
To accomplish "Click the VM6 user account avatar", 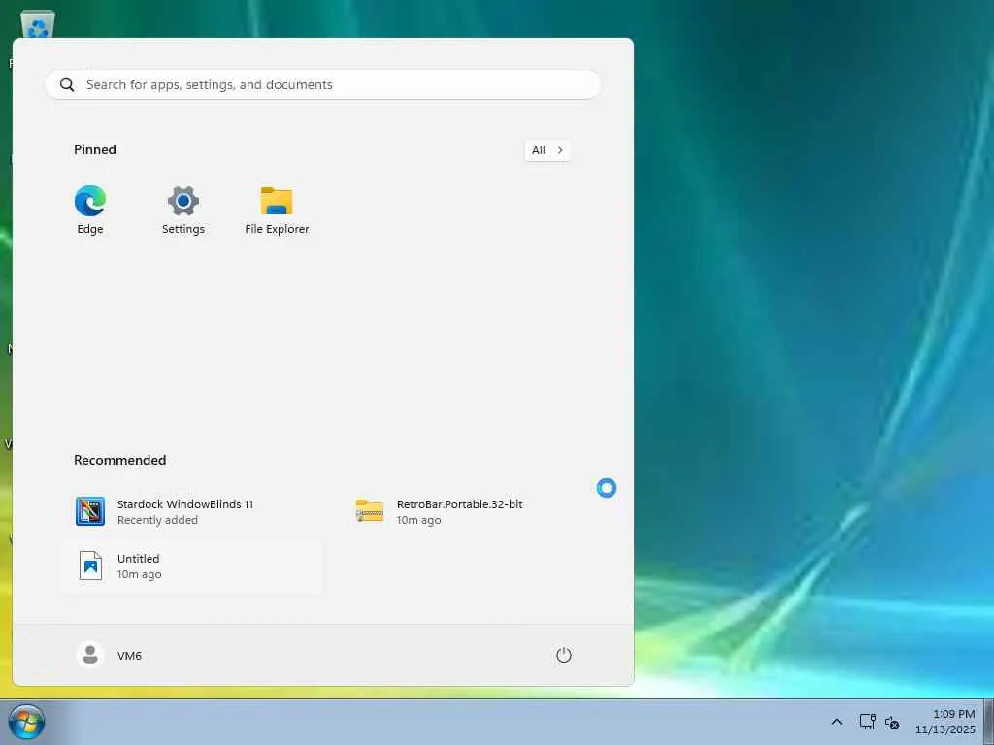I will (x=90, y=655).
